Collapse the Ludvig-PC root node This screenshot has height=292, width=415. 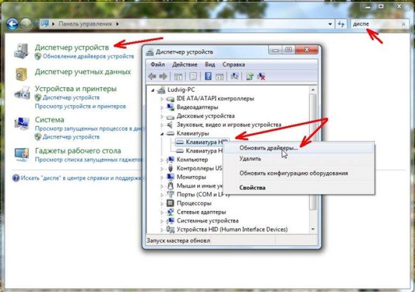[x=153, y=90]
